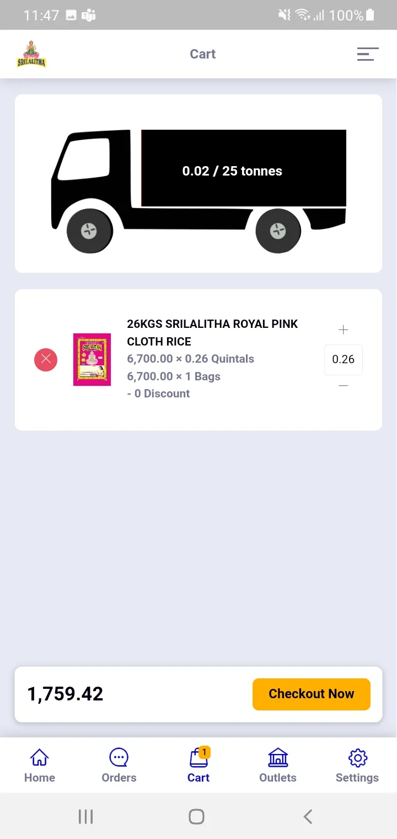The height and width of the screenshot is (839, 397).
Task: Open the Outlets tab
Action: [278, 765]
